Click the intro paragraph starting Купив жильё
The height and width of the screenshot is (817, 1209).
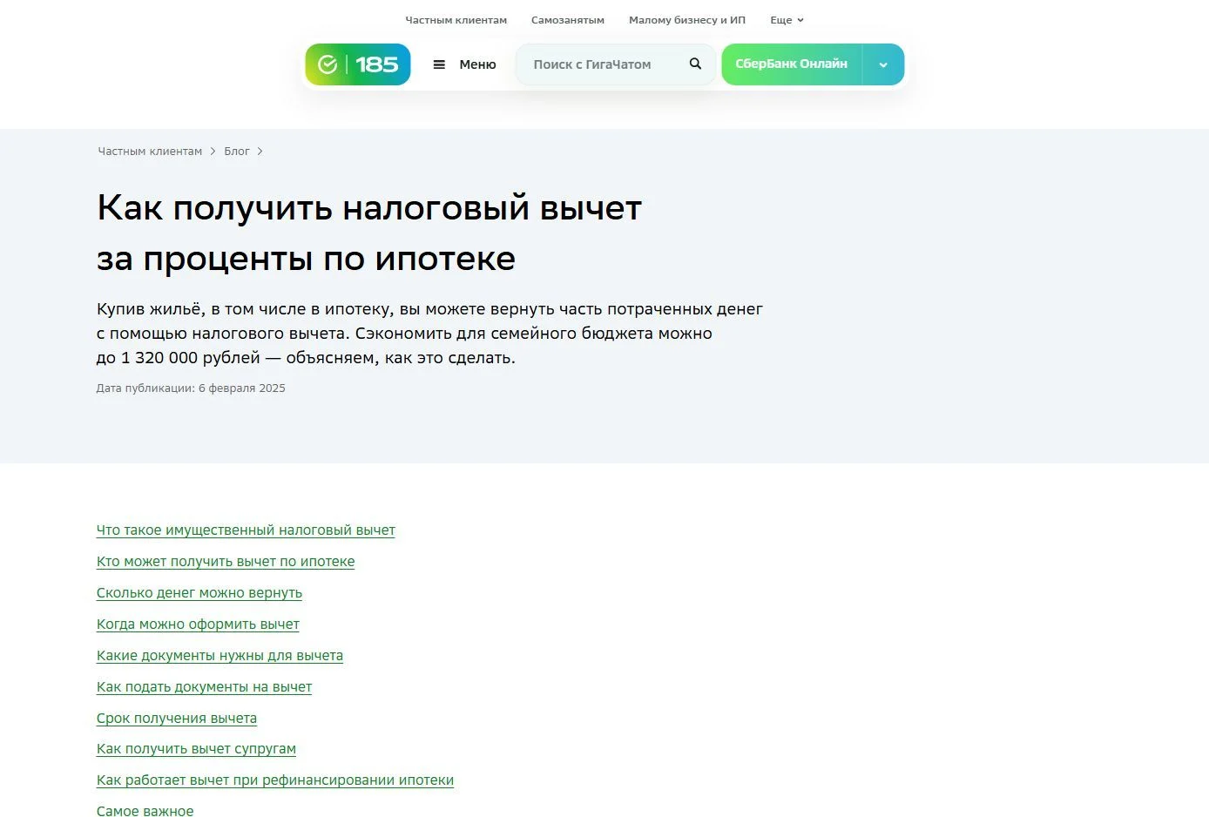click(429, 334)
